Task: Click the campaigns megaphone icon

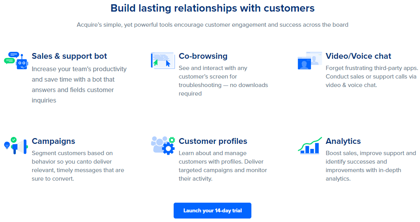Action: pos(16,145)
